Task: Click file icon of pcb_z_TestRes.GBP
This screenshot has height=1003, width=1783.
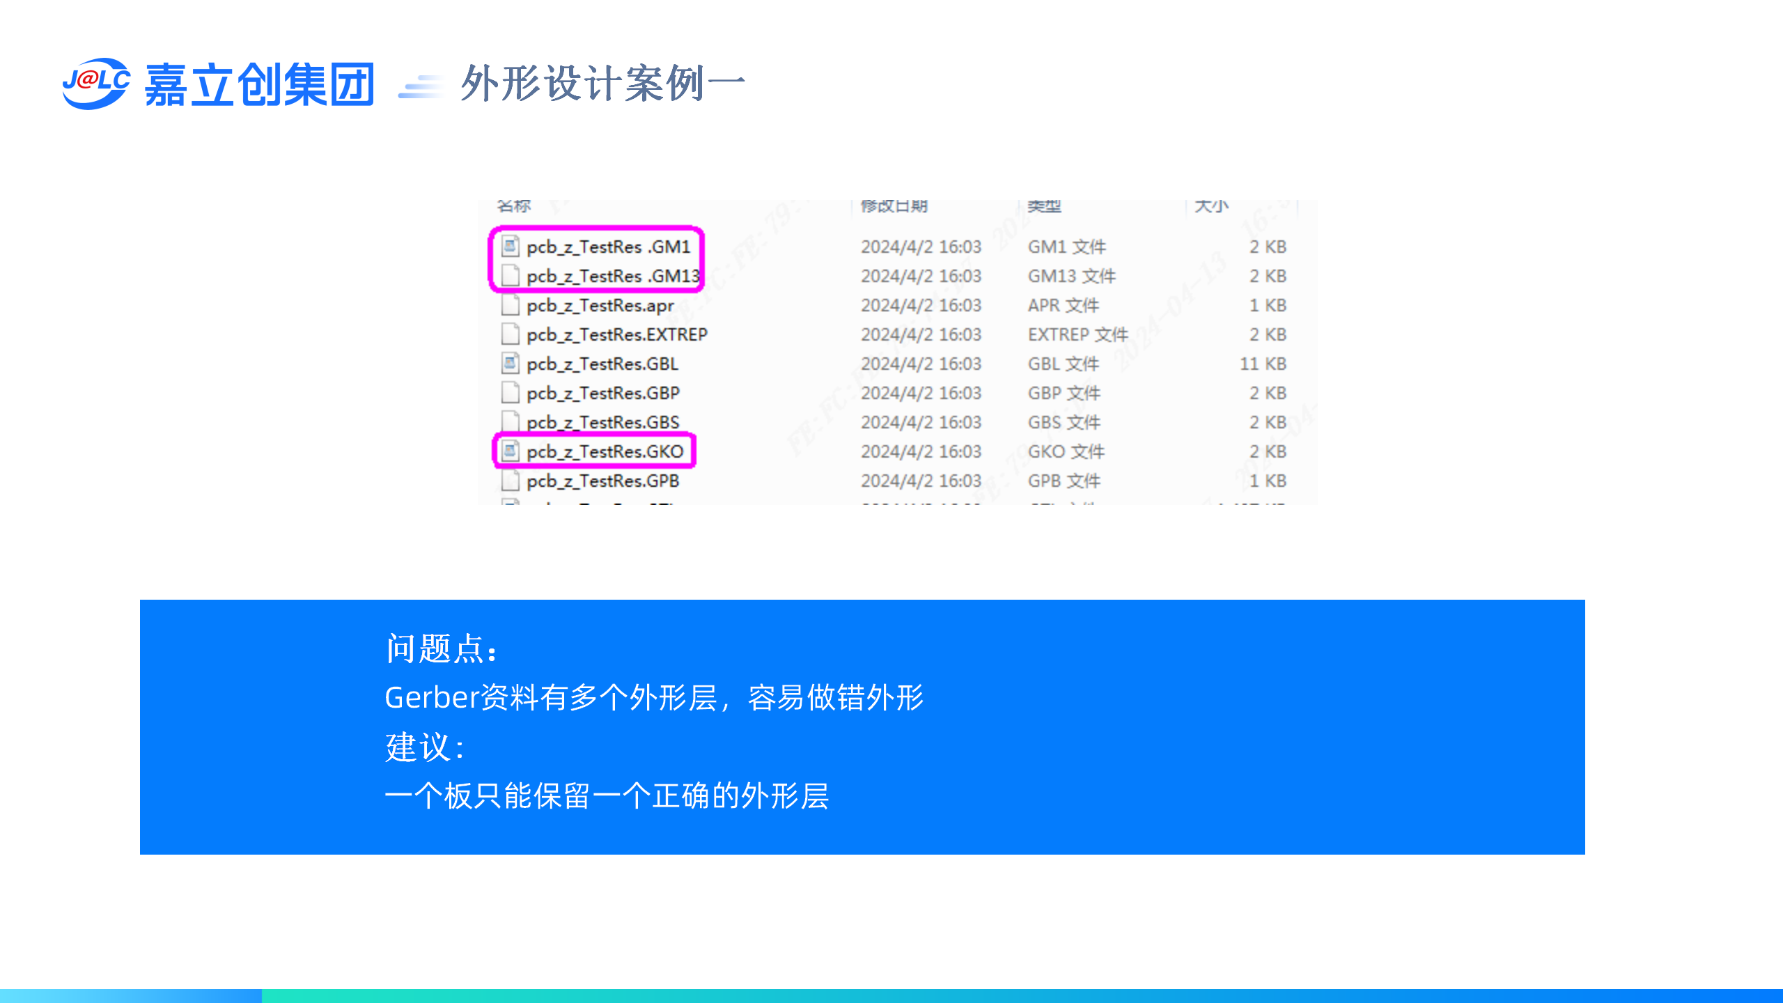Action: point(511,393)
